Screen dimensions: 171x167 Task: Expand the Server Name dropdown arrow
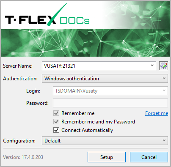coord(152,66)
